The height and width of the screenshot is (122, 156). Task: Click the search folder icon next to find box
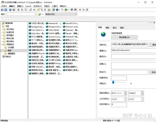pos(40,15)
